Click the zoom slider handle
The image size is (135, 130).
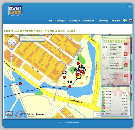(x=11, y=57)
